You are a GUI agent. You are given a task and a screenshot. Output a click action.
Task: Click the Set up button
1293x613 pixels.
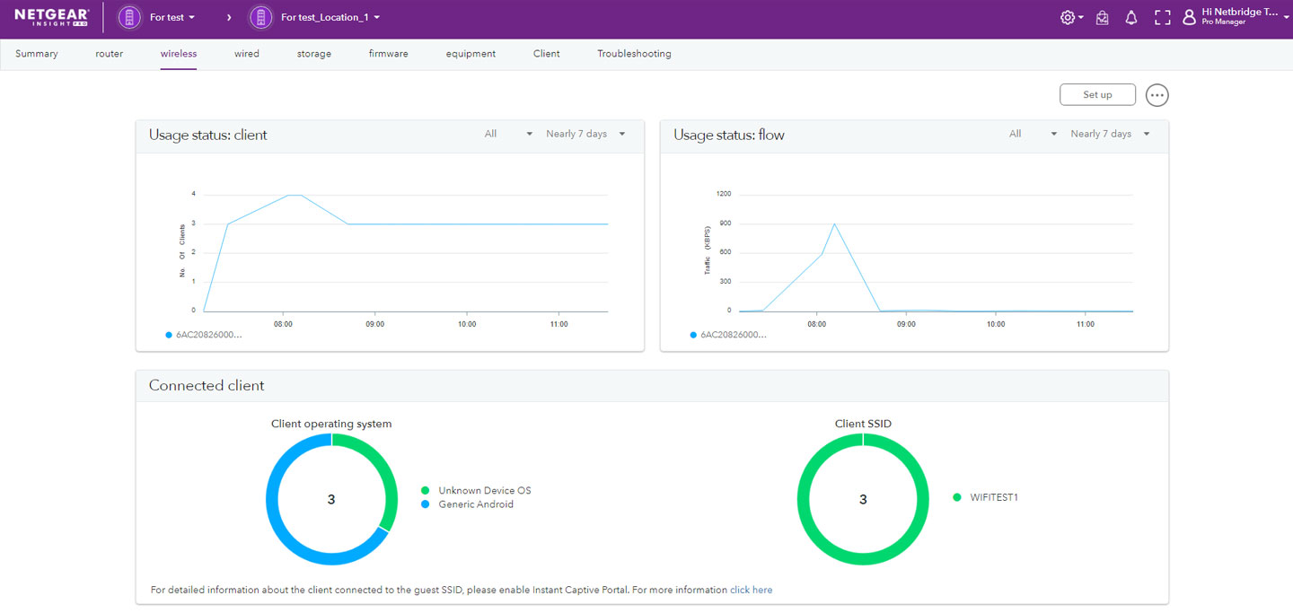click(x=1097, y=95)
